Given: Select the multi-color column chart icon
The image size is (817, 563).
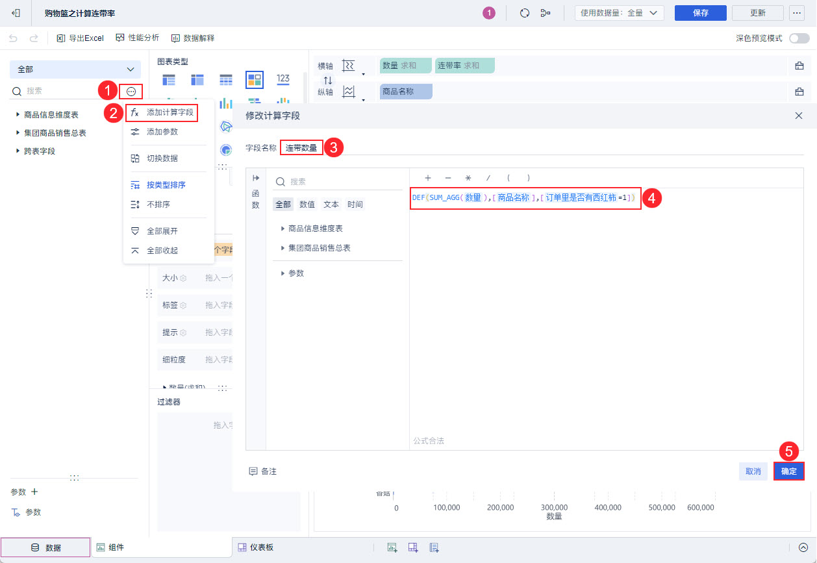Looking at the screenshot, I should point(226,103).
